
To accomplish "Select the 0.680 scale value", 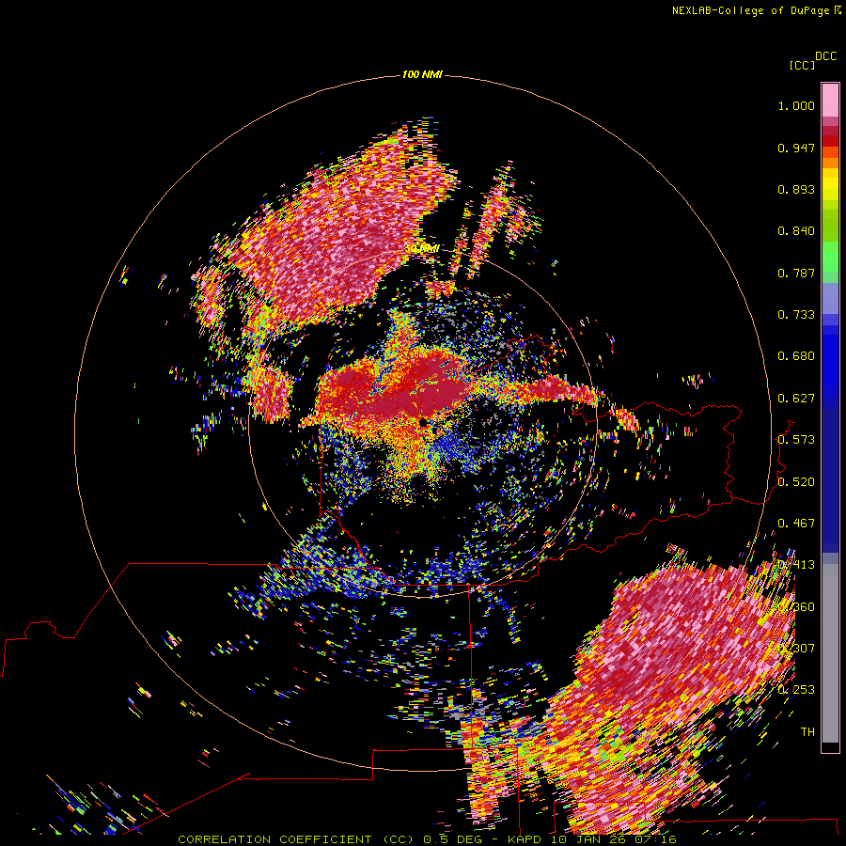I will point(796,356).
